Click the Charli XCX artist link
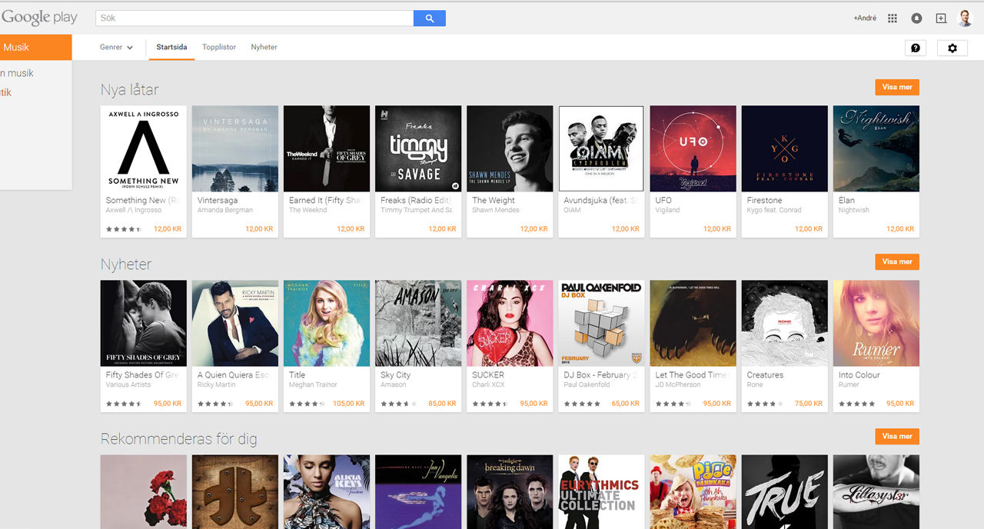 (x=488, y=384)
